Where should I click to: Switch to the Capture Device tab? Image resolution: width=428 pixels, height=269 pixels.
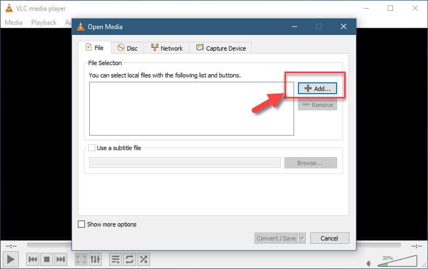coord(220,48)
